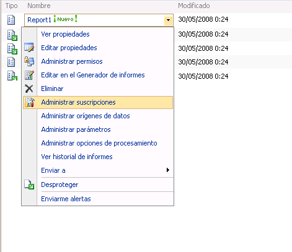The width and height of the screenshot is (292, 252).
Task: Sort by the Tipo column header
Action: coord(11,6)
